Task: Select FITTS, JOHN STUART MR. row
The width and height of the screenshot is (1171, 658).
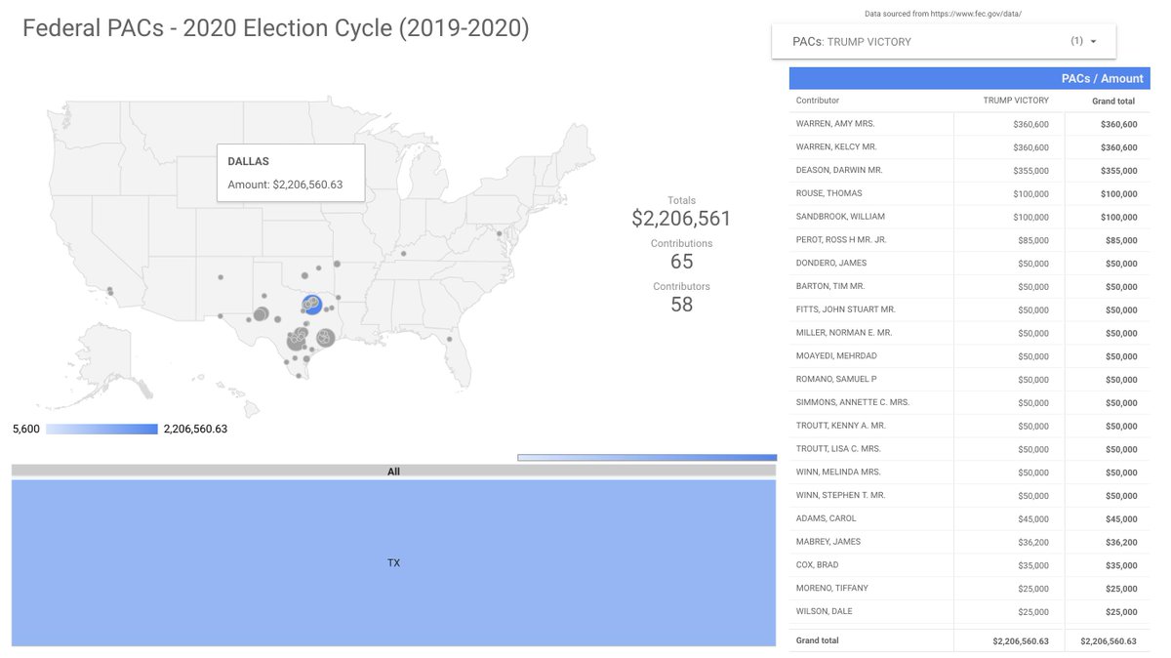Action: (x=969, y=309)
